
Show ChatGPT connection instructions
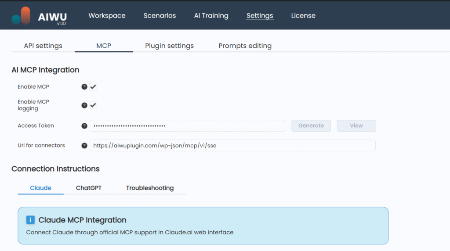tap(88, 188)
